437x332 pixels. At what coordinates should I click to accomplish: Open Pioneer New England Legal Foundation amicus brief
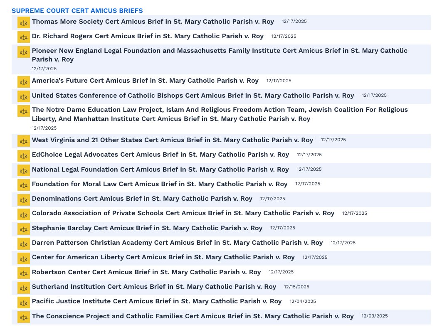(x=220, y=55)
